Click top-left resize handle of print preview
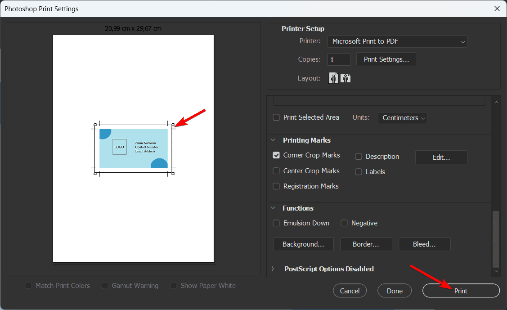 (x=95, y=125)
